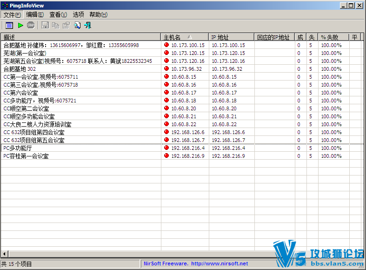Click the red status dot for 10.60.8.17
This screenshot has height=270, width=366.
click(x=166, y=93)
